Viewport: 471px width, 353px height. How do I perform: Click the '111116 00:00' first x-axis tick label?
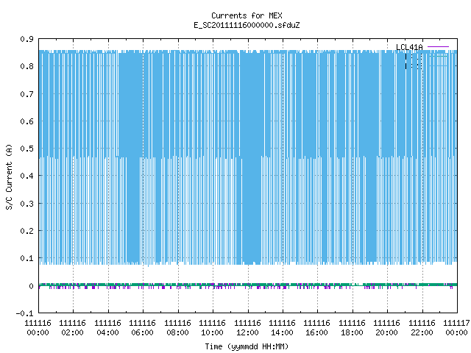(x=38, y=328)
